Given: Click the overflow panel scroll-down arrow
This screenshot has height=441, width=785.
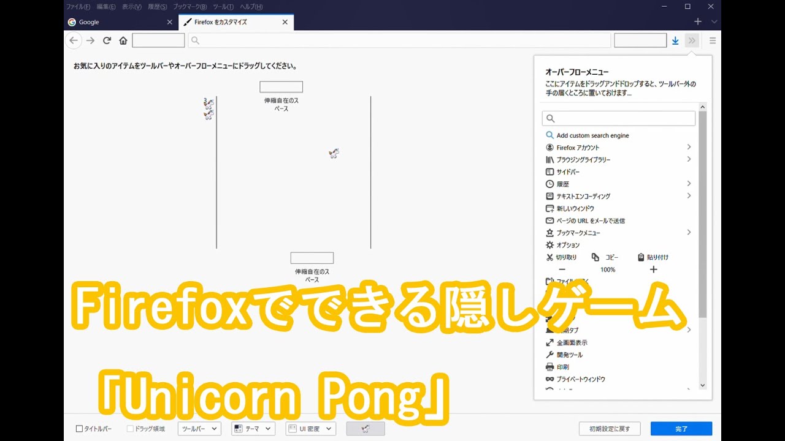Looking at the screenshot, I should pyautogui.click(x=703, y=386).
